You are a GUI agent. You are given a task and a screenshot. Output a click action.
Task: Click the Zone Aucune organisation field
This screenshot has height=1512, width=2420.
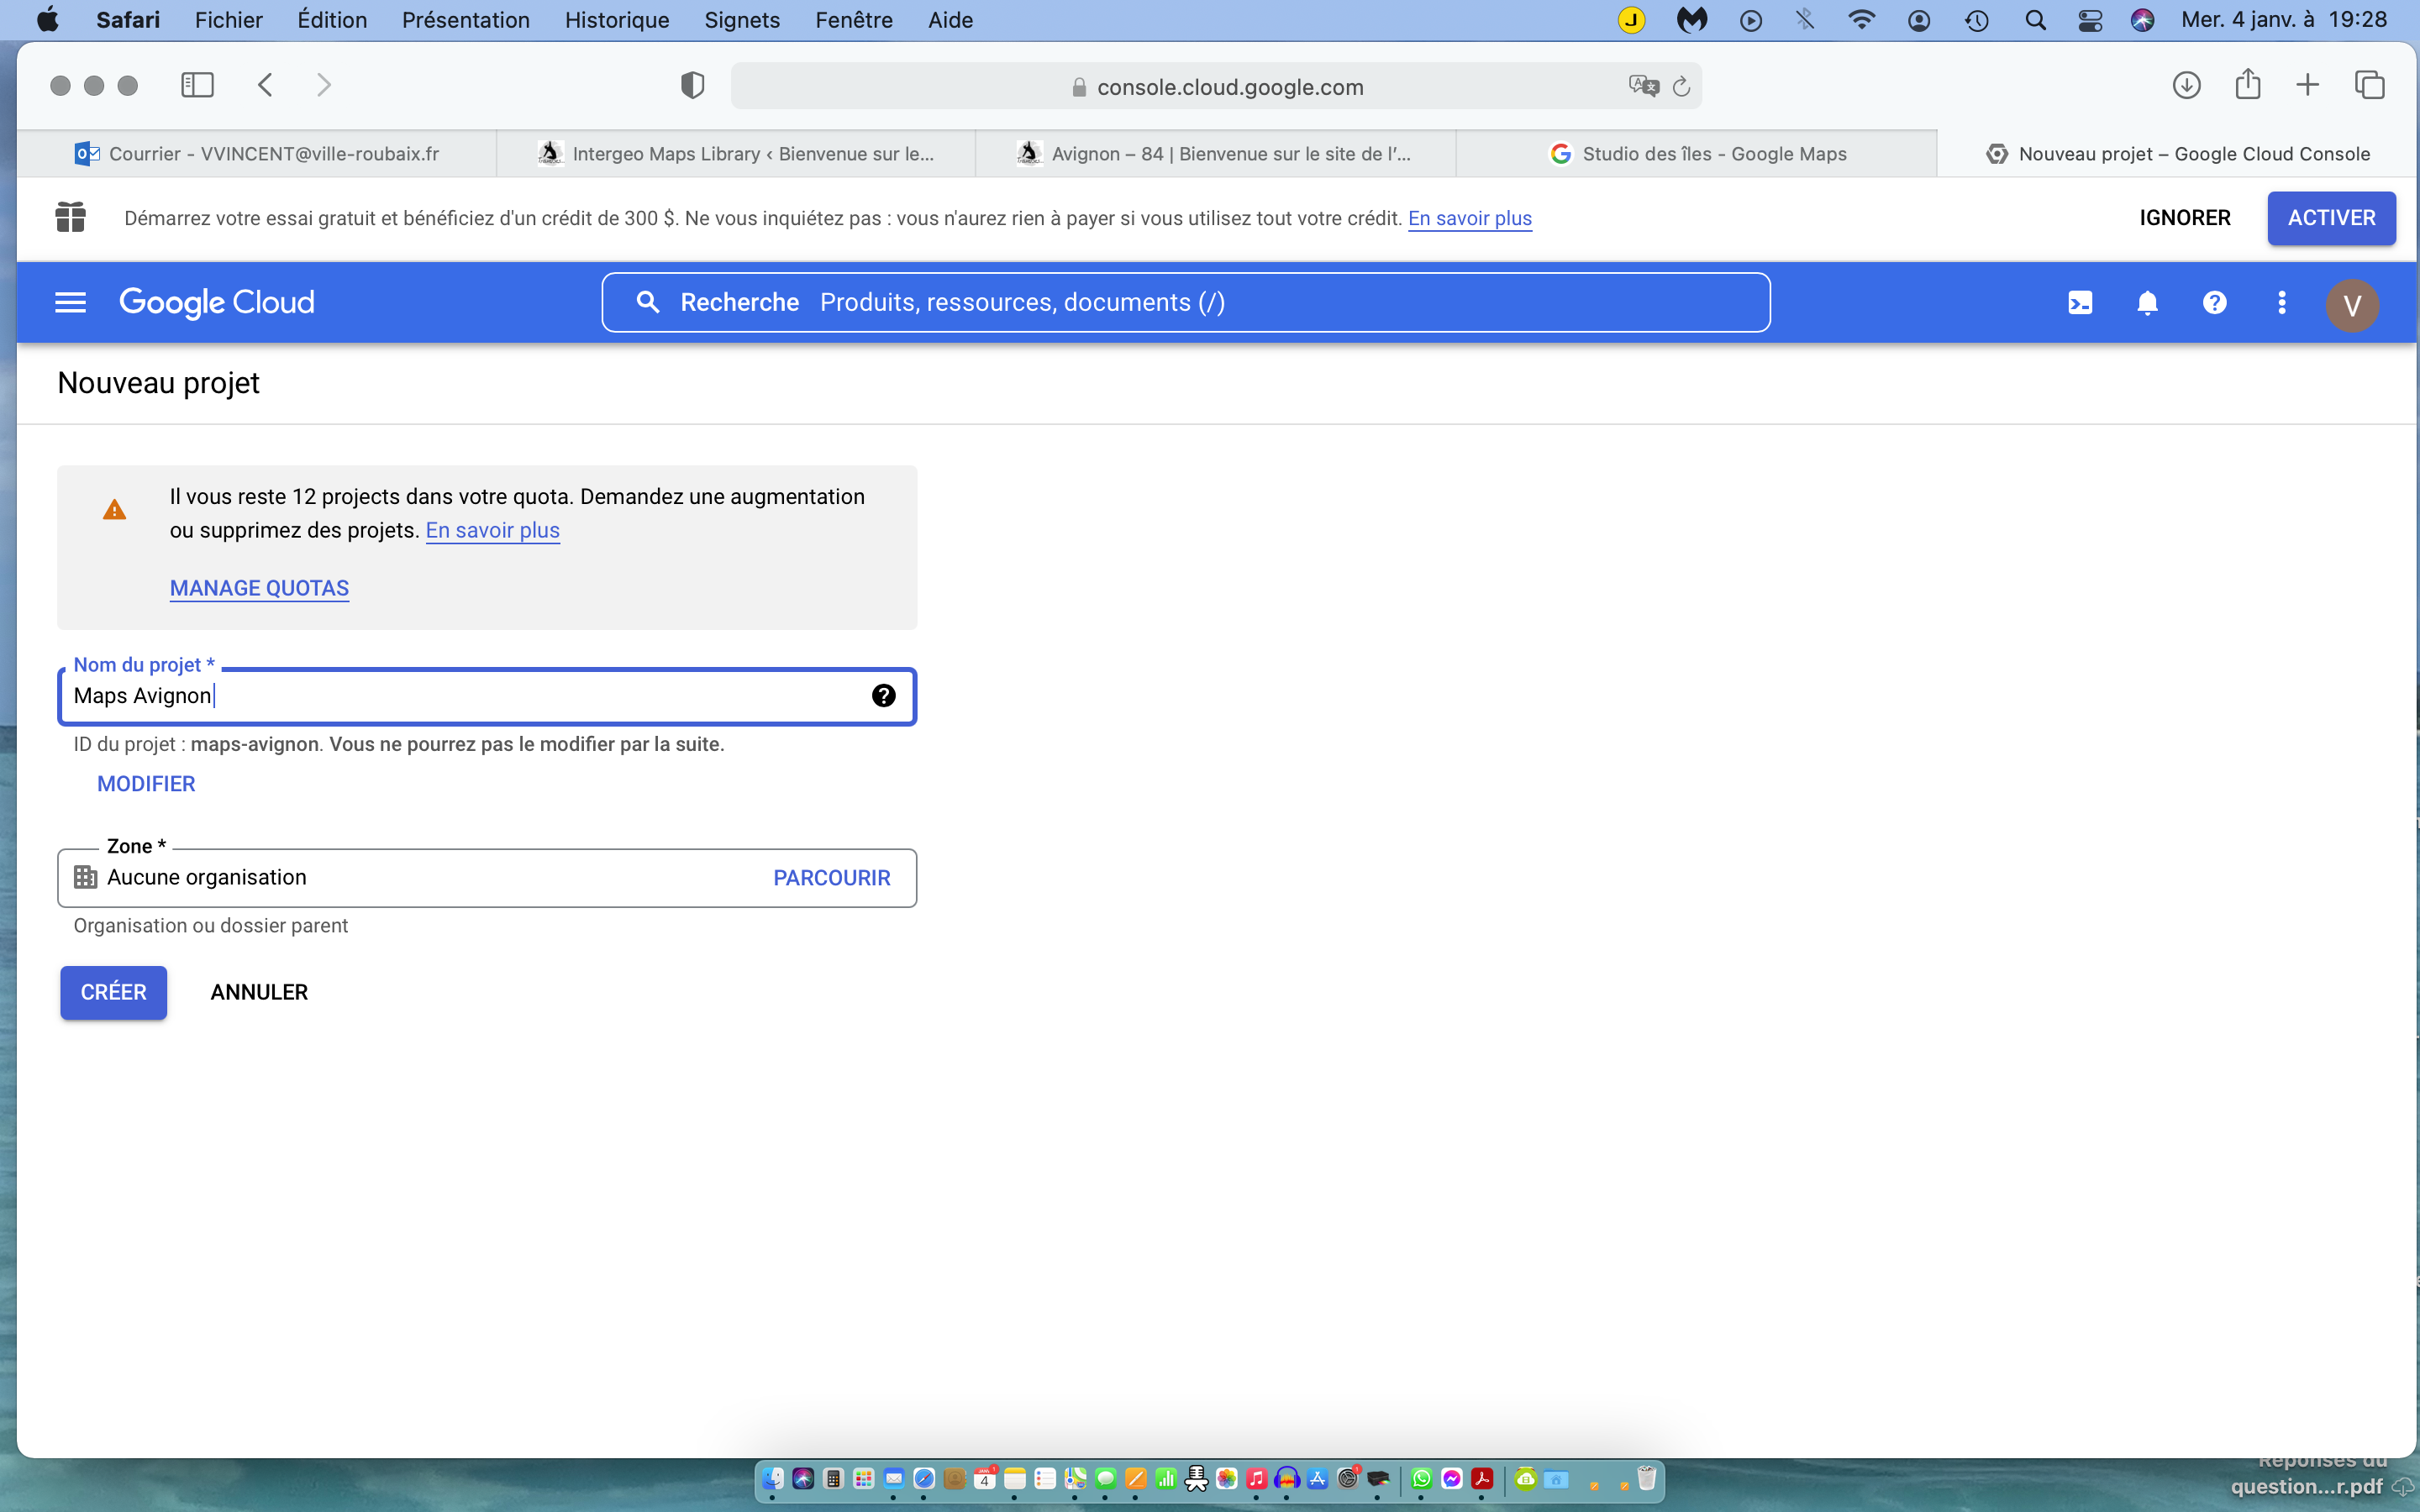[487, 878]
